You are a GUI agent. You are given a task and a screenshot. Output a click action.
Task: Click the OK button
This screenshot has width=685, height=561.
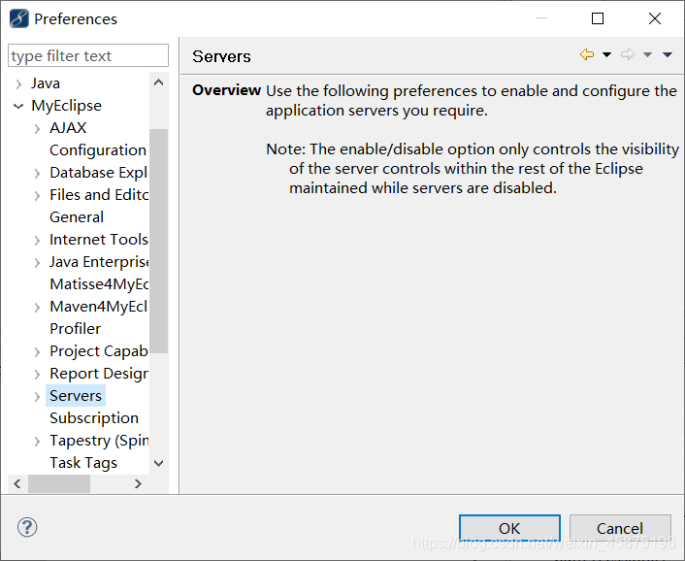509,528
